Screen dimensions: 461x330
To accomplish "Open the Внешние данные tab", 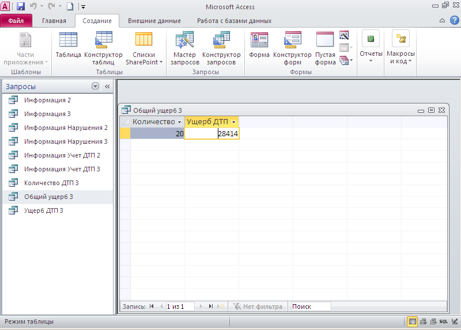I will click(154, 21).
